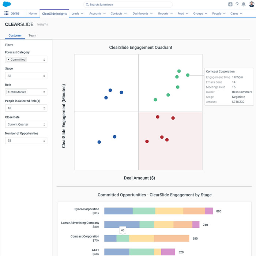Click the Negotiate stage value
Screen dimensions: 256x256
pyautogui.click(x=238, y=97)
